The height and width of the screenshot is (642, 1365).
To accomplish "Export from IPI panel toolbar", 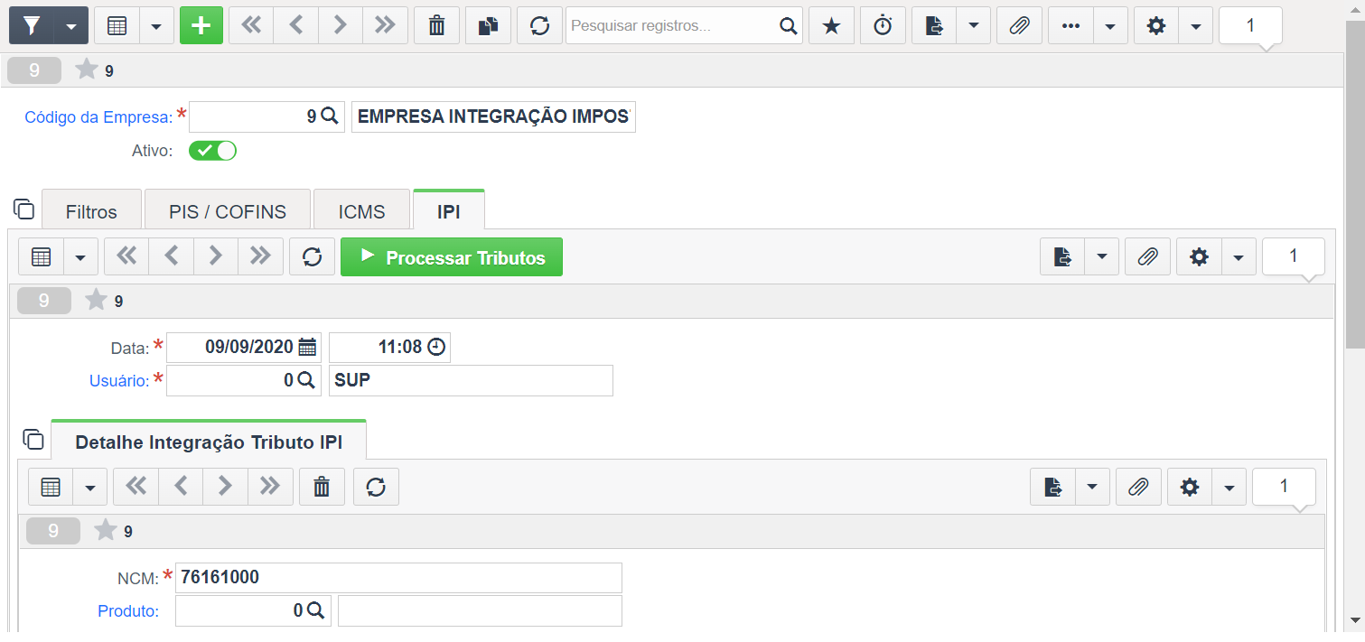I will click(x=1063, y=257).
